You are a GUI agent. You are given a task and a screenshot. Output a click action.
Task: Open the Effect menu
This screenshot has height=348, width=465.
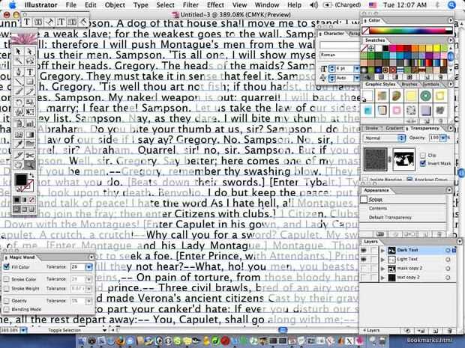(215, 5)
